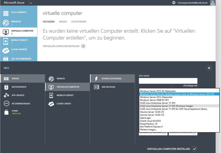This screenshot has width=221, height=153.
Task: Click the Datendienste database icon
Action: click(6, 87)
